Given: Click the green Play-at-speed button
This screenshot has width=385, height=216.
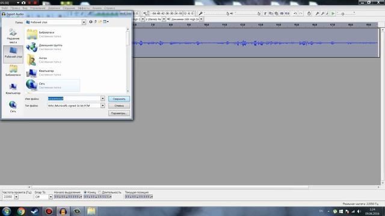Looking at the screenshot, I should tap(333, 13).
